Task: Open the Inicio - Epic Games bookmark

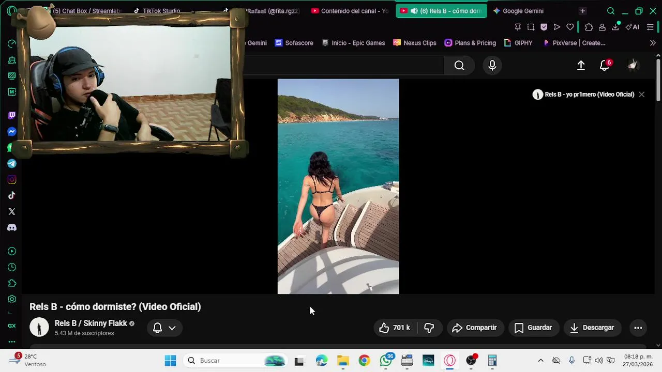Action: [x=353, y=43]
